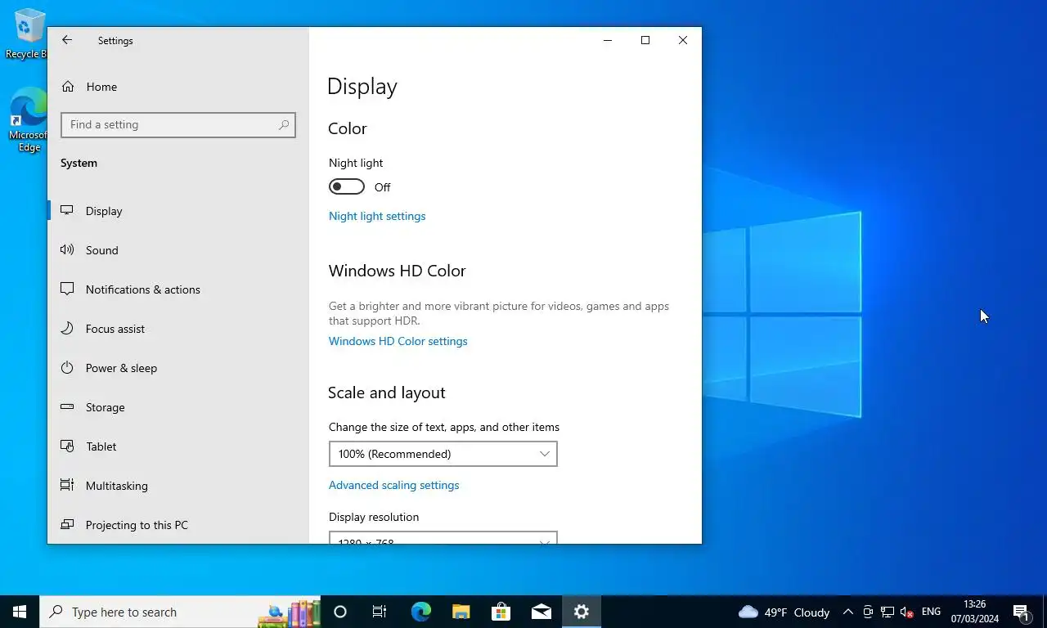
Task: Select the Sound speaker icon in sidebar
Action: pyautogui.click(x=67, y=249)
